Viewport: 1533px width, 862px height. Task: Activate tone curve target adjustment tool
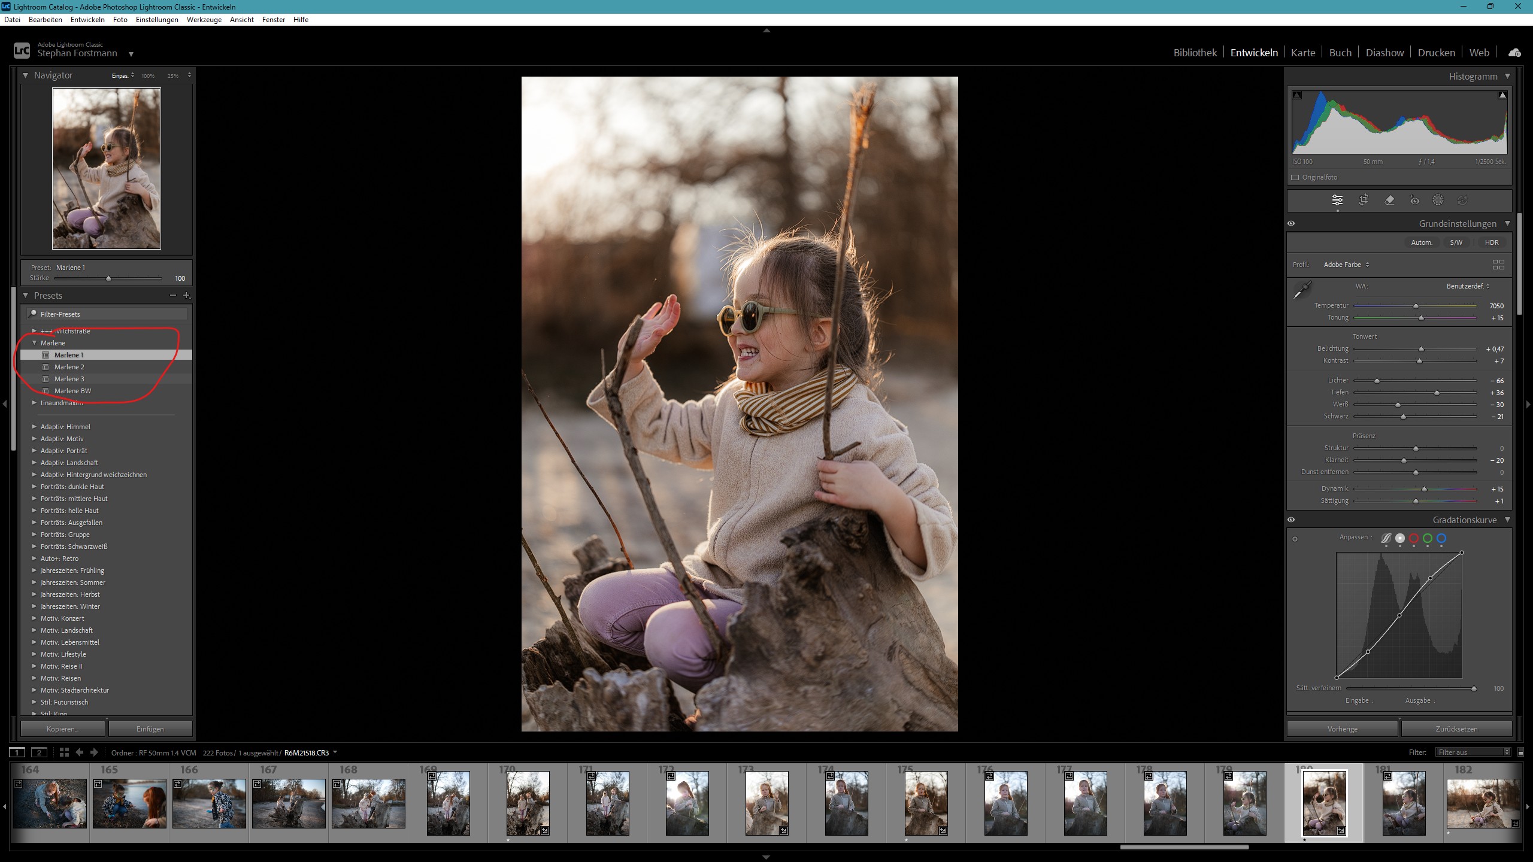tap(1295, 539)
